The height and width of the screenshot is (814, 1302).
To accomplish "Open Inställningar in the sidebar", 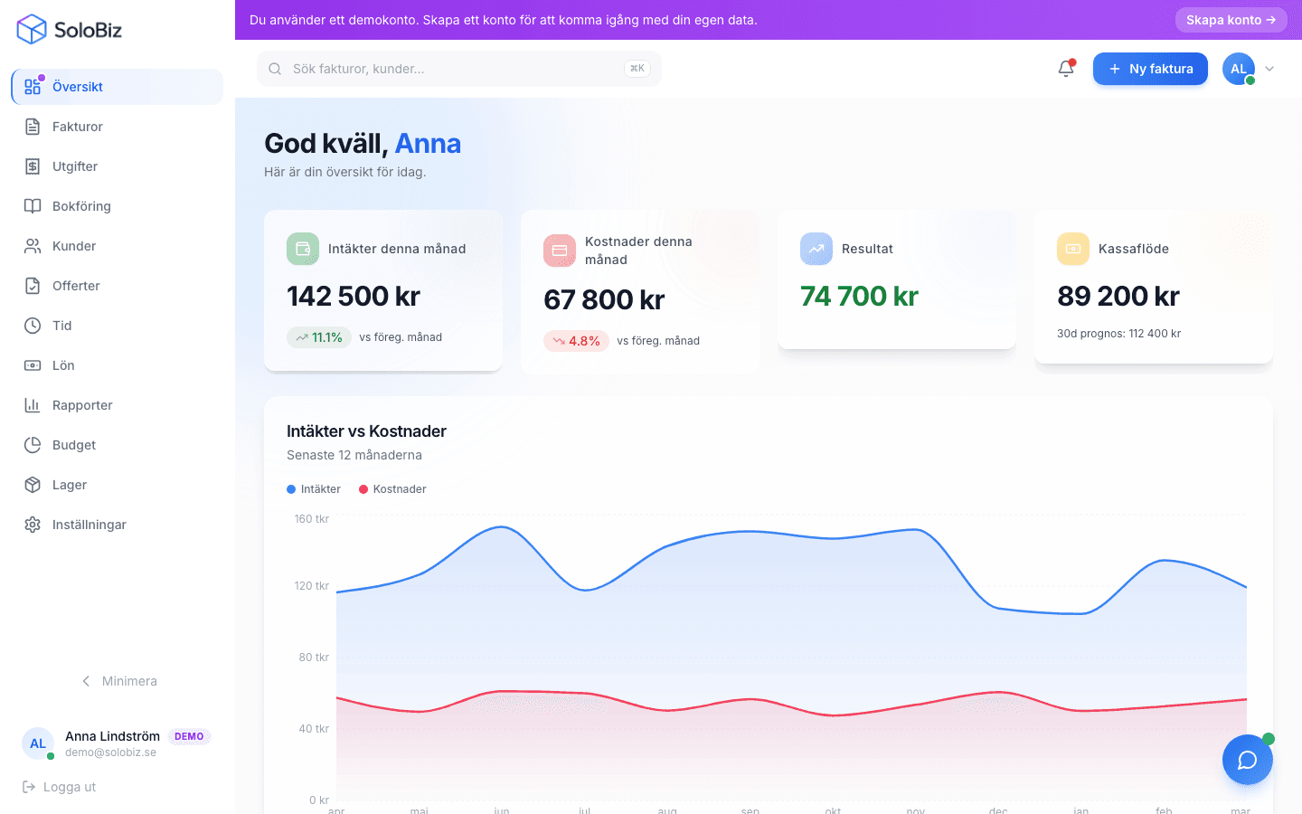I will pyautogui.click(x=33, y=525).
